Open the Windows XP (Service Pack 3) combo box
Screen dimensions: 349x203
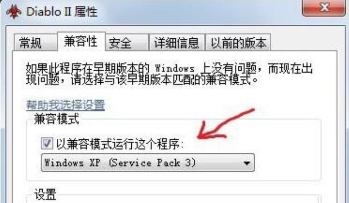(x=148, y=162)
